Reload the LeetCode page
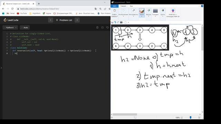Viewport: 221px width, 124px height. [x=12, y=9]
